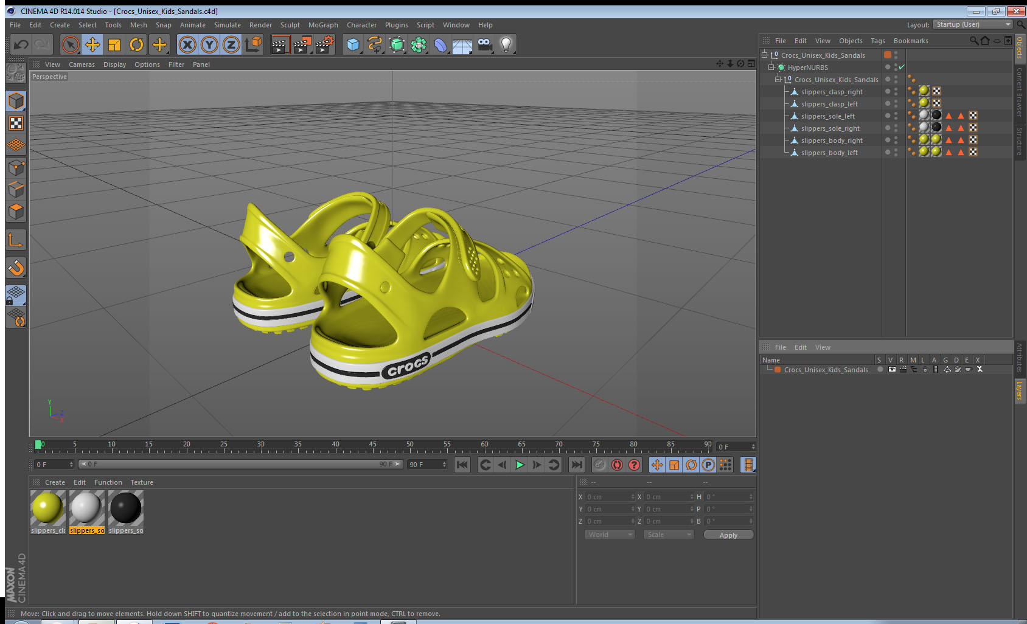The image size is (1027, 624).
Task: Activate the Scale tool in the toolbar
Action: click(x=114, y=44)
